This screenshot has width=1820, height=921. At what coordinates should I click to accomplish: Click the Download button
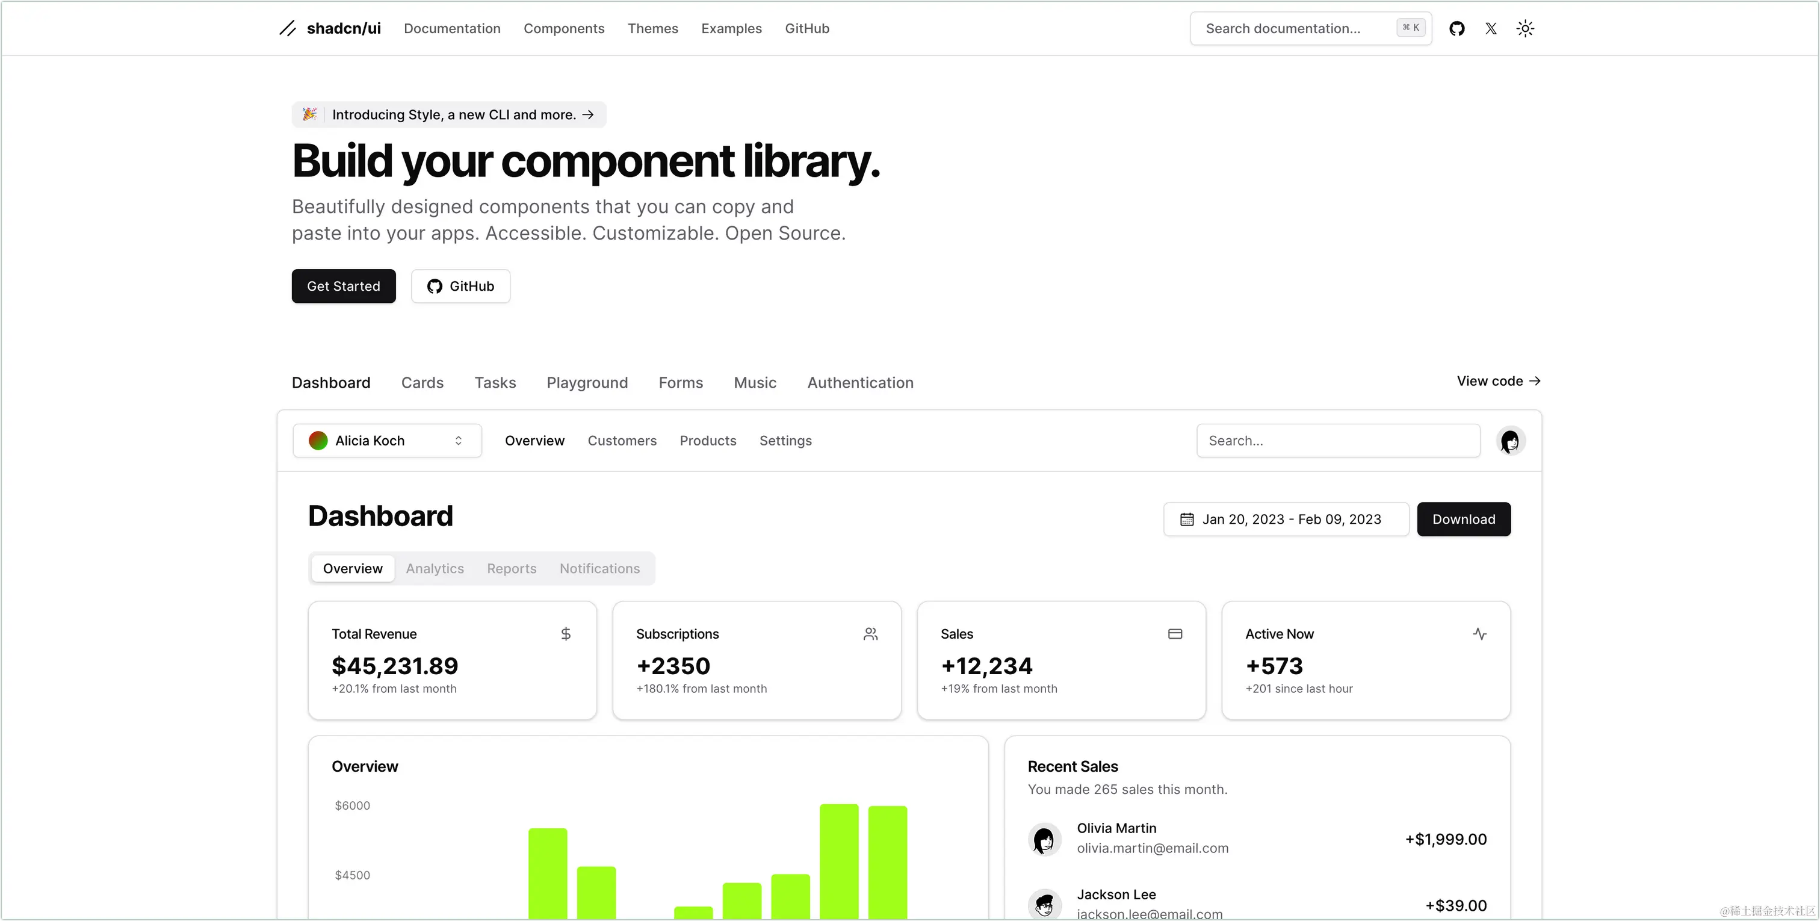click(x=1464, y=519)
